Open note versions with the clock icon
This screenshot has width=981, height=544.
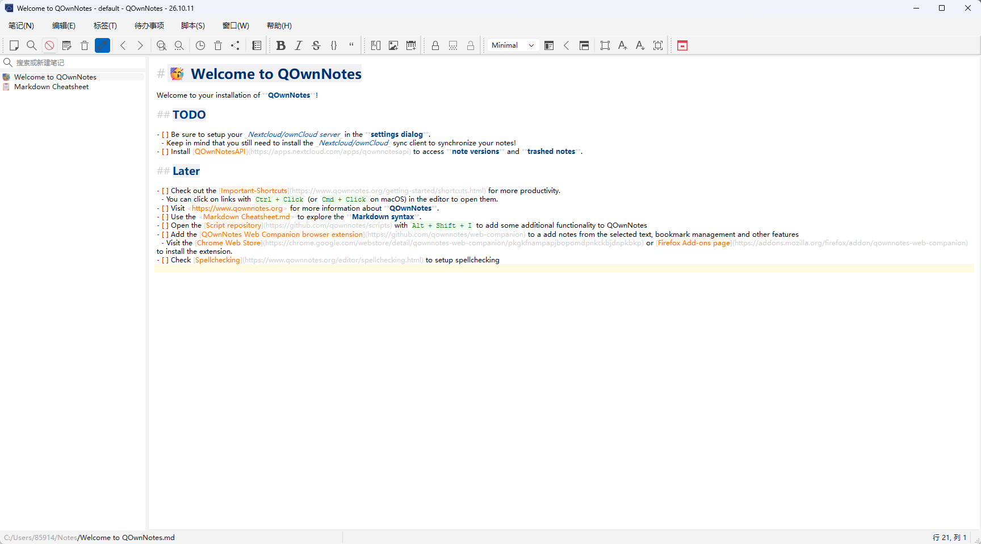pos(200,45)
